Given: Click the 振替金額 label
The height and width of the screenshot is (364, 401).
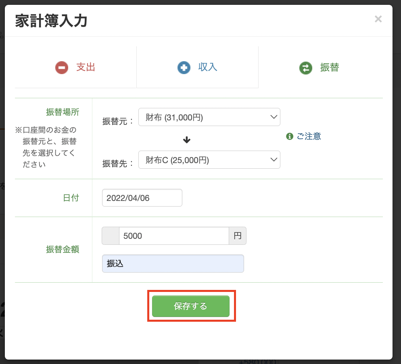Looking at the screenshot, I should [x=63, y=249].
